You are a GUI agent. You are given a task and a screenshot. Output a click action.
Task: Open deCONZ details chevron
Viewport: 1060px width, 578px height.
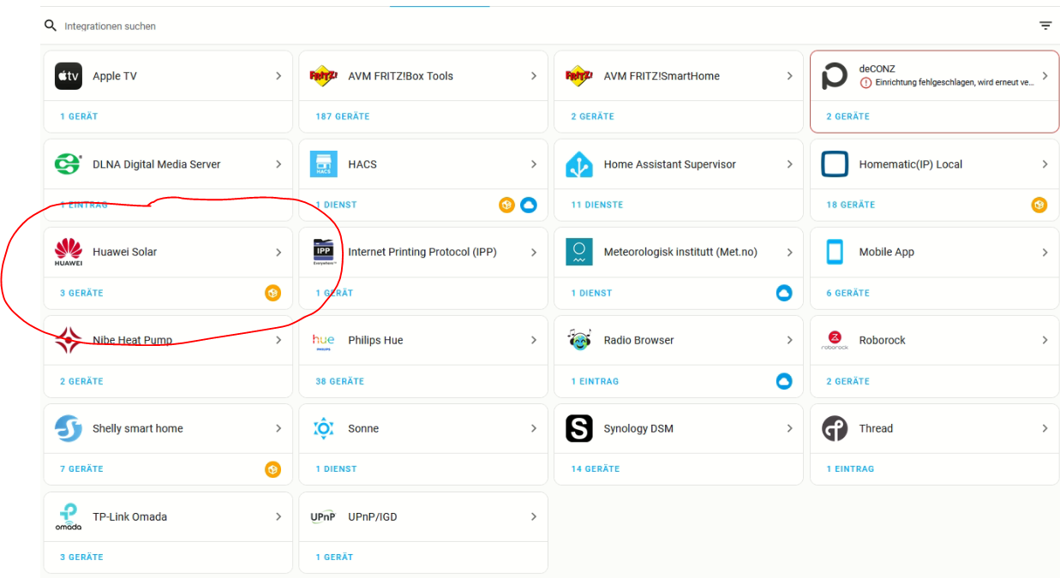[x=1045, y=76]
